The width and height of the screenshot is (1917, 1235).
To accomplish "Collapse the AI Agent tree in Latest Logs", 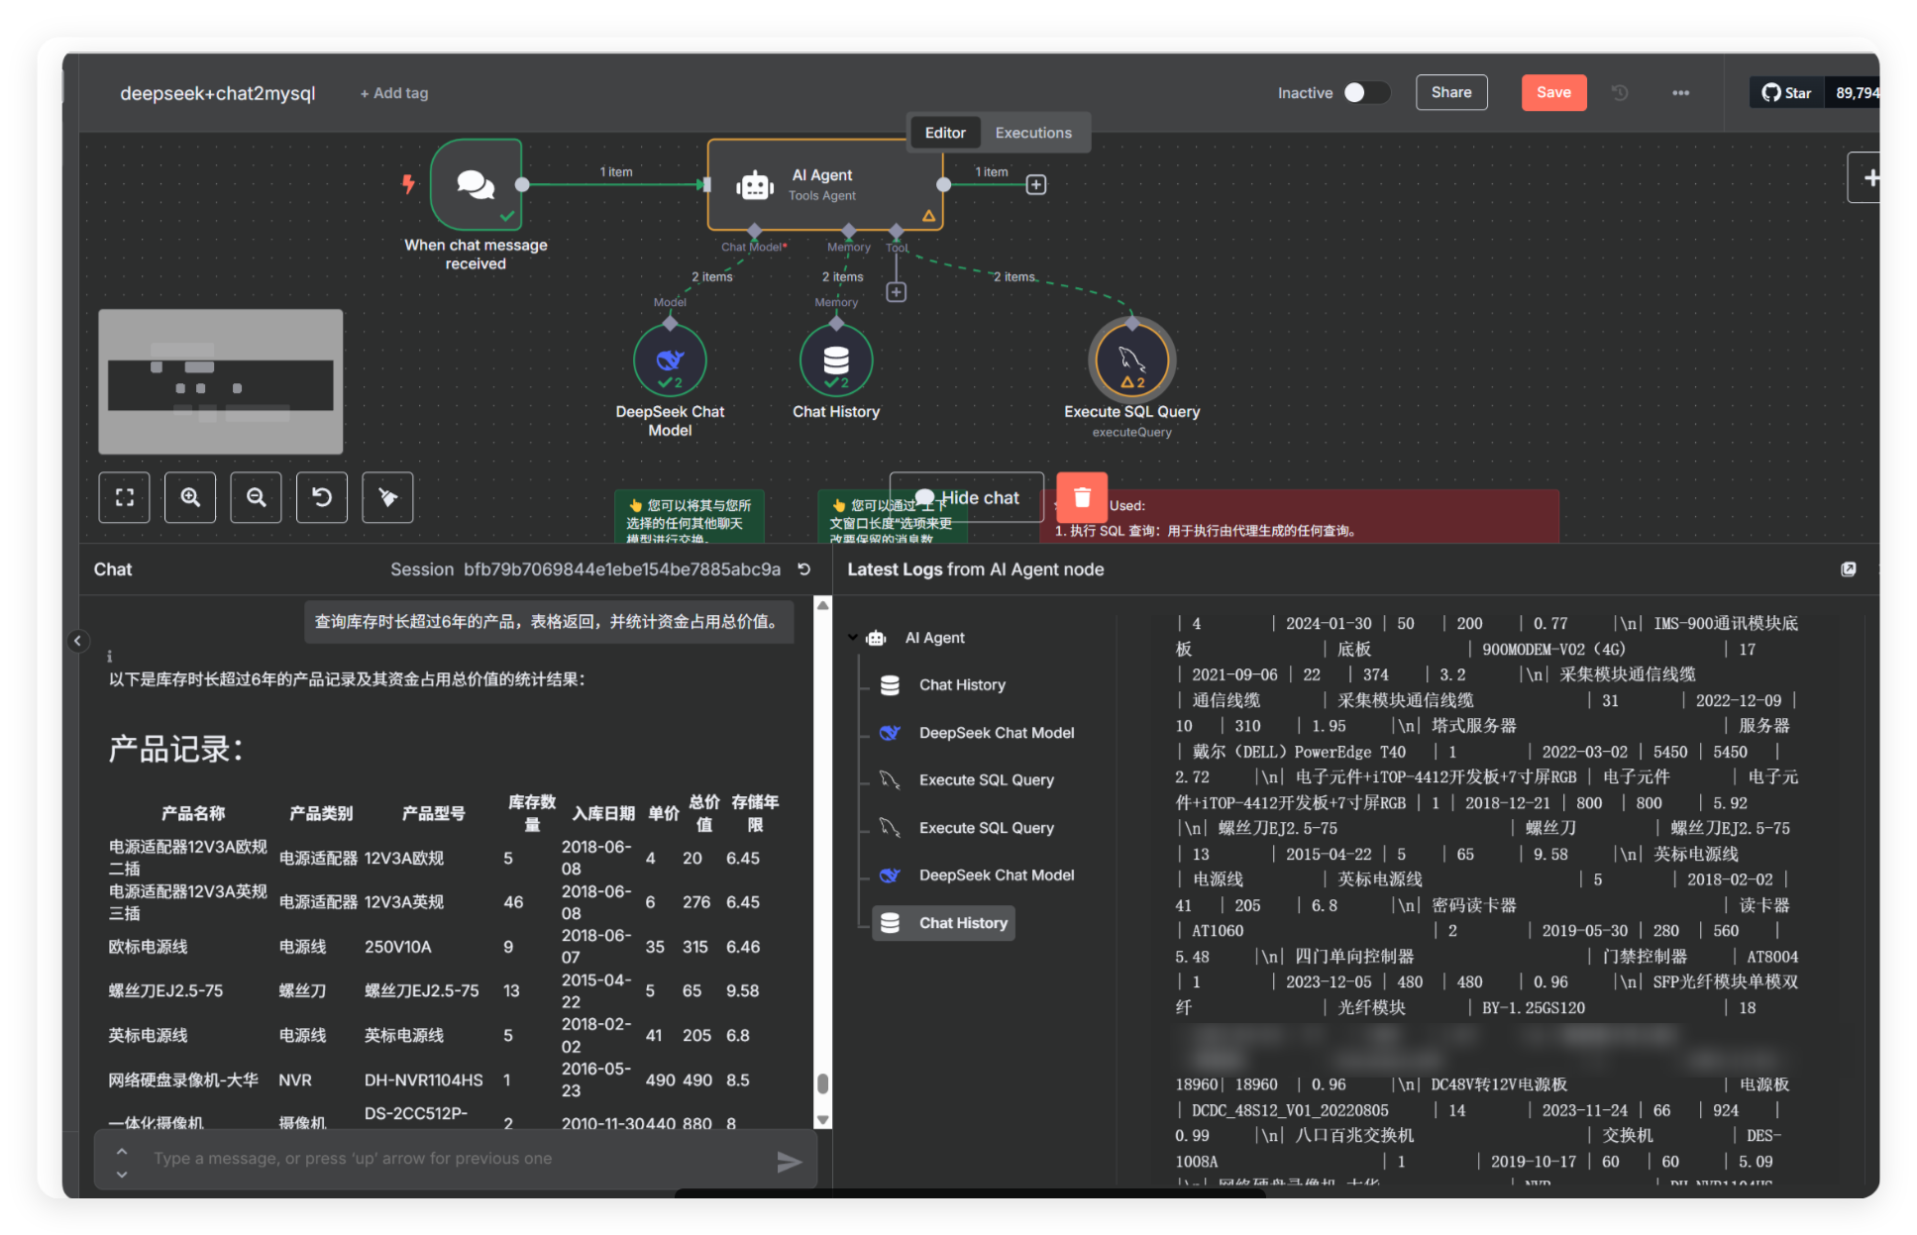I will pyautogui.click(x=854, y=637).
